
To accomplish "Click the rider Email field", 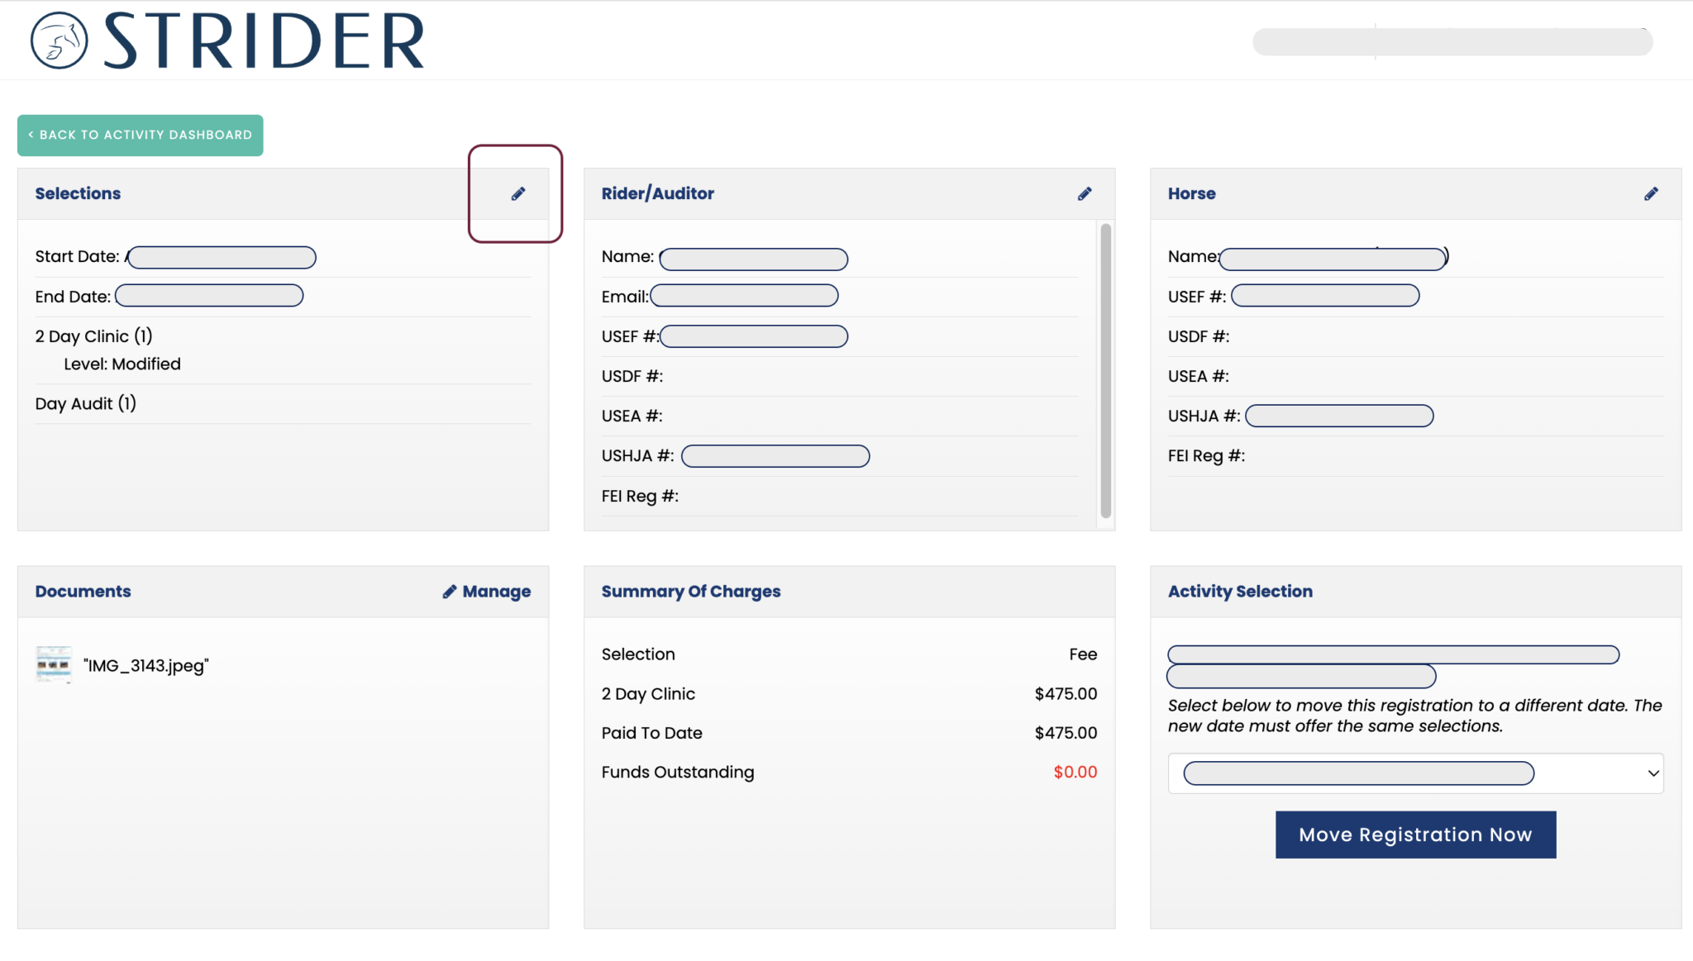I will click(x=743, y=296).
